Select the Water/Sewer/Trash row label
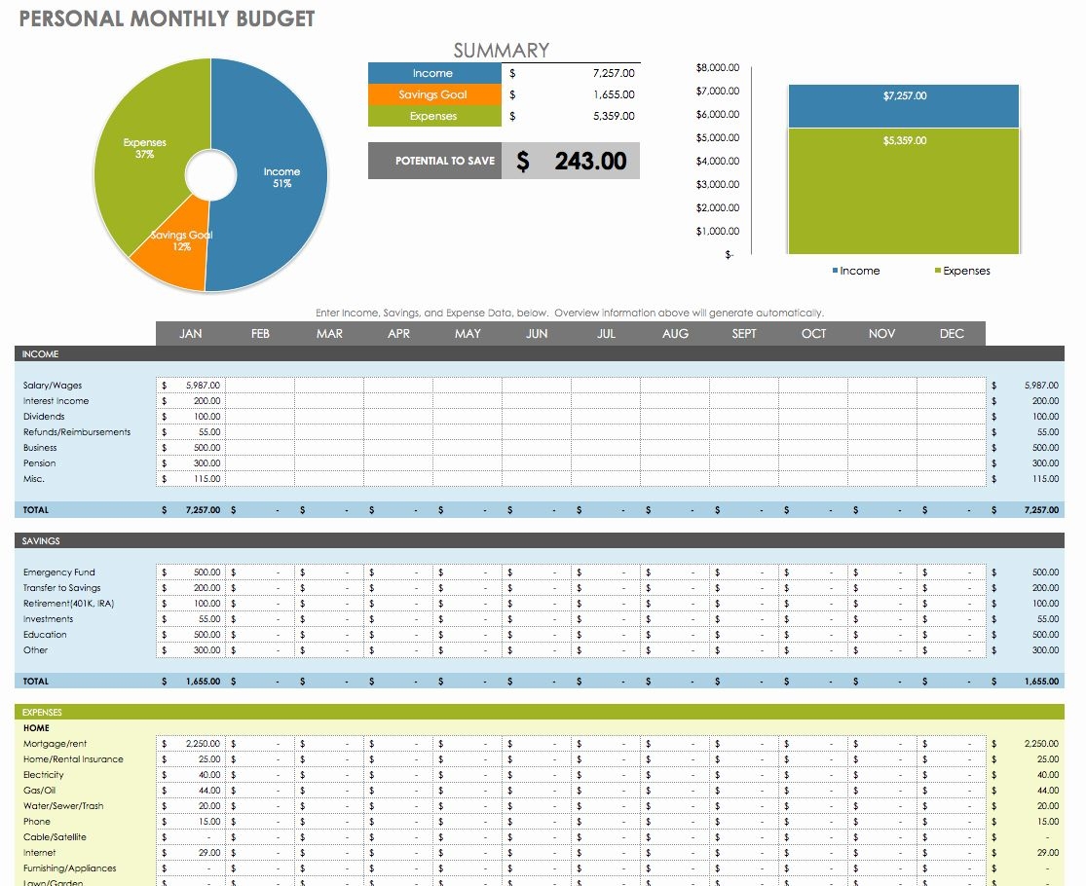This screenshot has width=1086, height=886. click(x=63, y=806)
